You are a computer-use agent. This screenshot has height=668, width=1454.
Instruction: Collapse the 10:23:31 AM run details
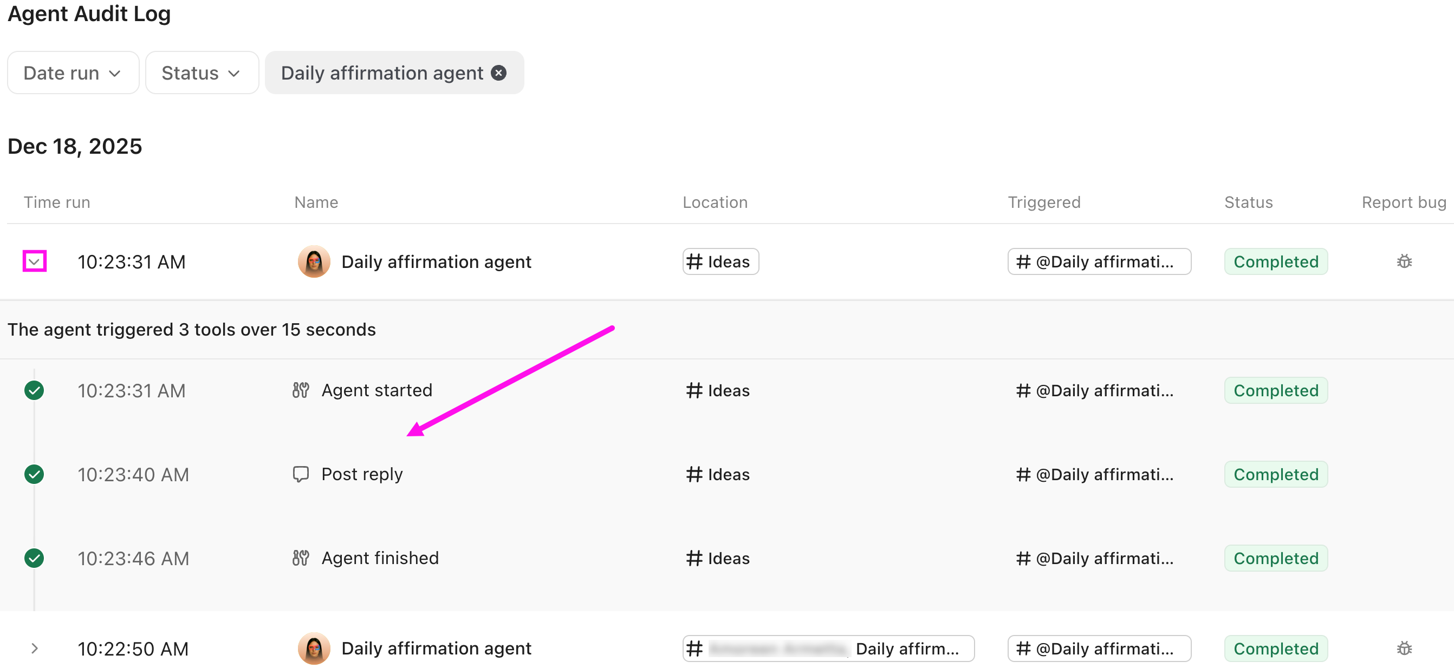tap(35, 261)
